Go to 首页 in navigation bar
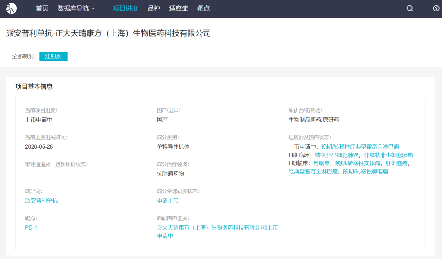The width and height of the screenshot is (442, 259). tap(42, 9)
